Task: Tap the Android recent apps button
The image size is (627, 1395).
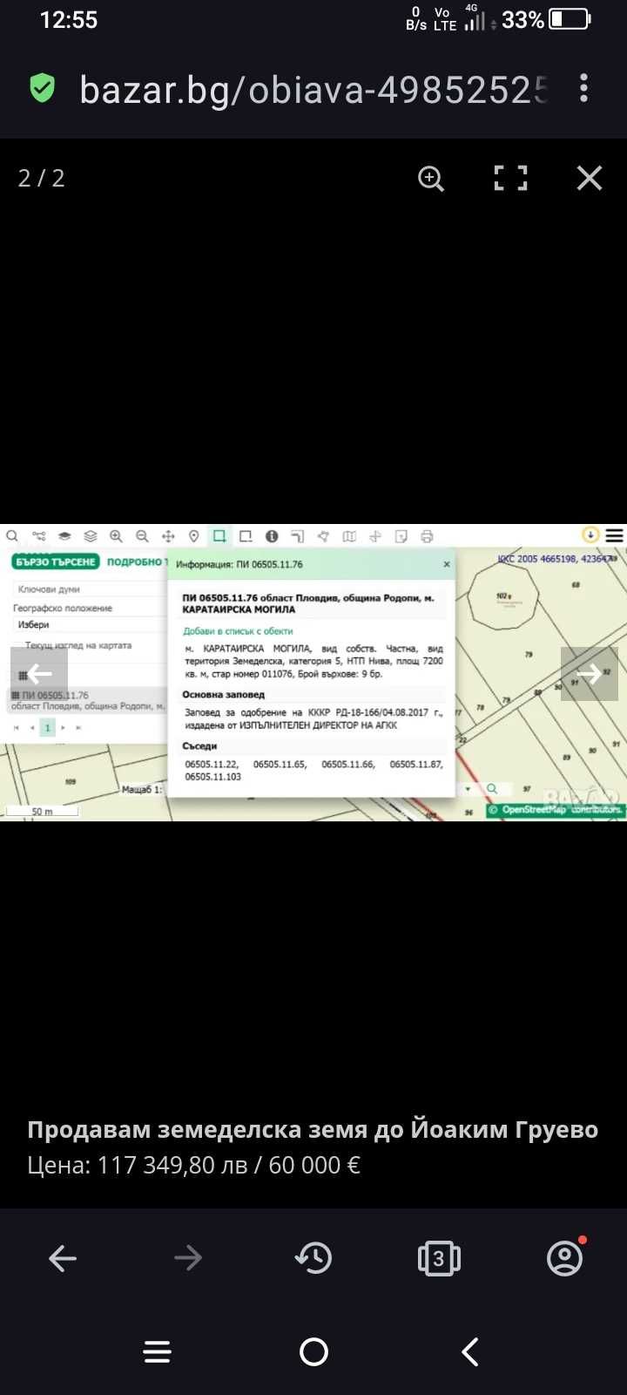Action: (158, 1352)
